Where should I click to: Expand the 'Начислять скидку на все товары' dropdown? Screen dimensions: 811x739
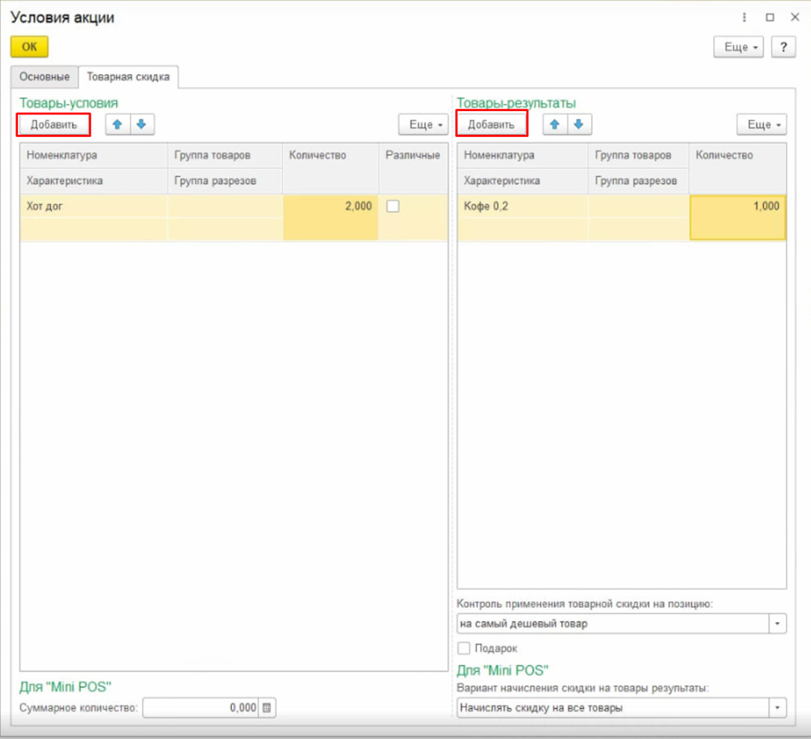tap(778, 708)
